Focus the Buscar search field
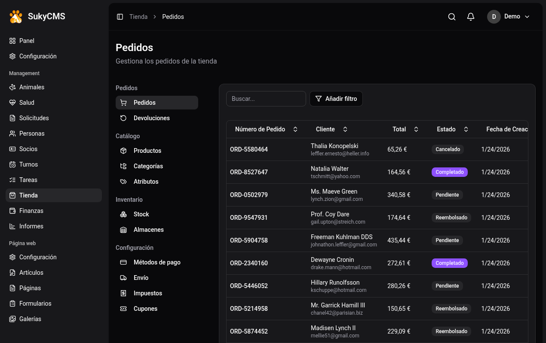This screenshot has height=343, width=546. [266, 99]
